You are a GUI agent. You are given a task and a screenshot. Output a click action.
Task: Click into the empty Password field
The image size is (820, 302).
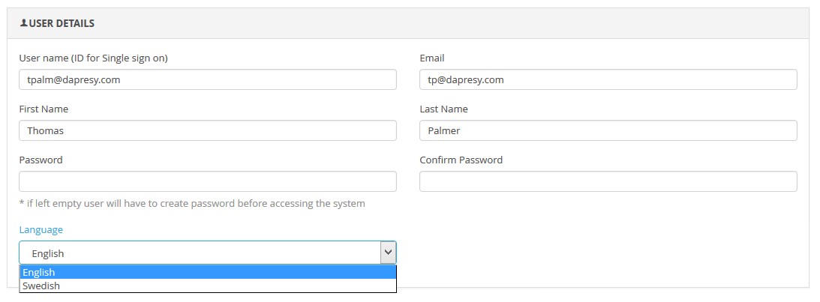click(x=207, y=181)
